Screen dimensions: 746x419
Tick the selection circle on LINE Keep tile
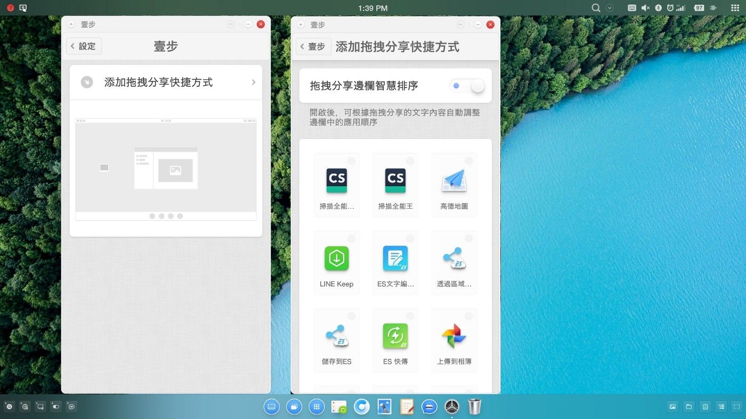coord(352,239)
